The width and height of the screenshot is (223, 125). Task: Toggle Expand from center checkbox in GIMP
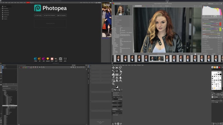pos(113,95)
